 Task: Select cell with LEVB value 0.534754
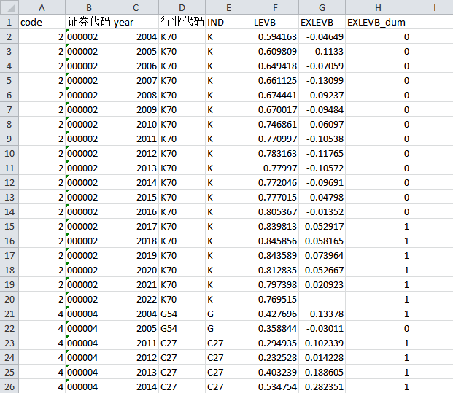coord(275,386)
